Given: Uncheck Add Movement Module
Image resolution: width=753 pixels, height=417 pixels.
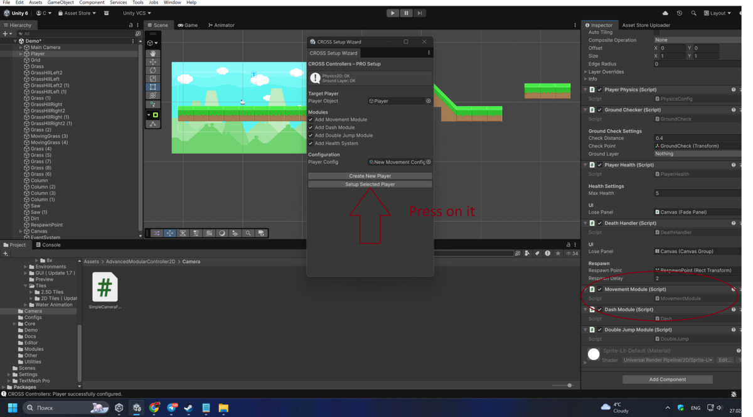Looking at the screenshot, I should (311, 119).
